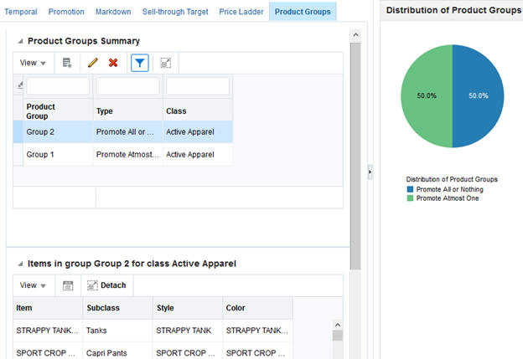523x359 pixels.
Task: Click the pencil edit icon
Action: pos(93,63)
